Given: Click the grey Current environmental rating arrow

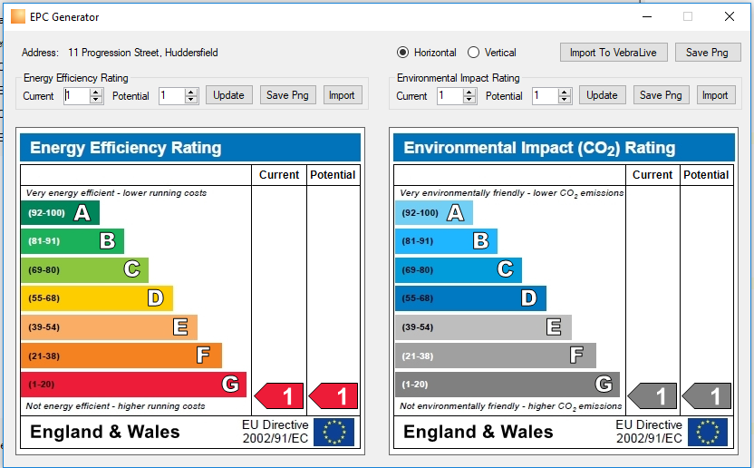Looking at the screenshot, I should [x=652, y=395].
